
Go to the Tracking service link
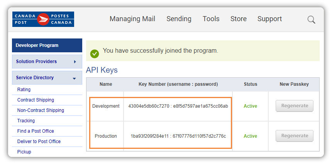tap(26, 121)
